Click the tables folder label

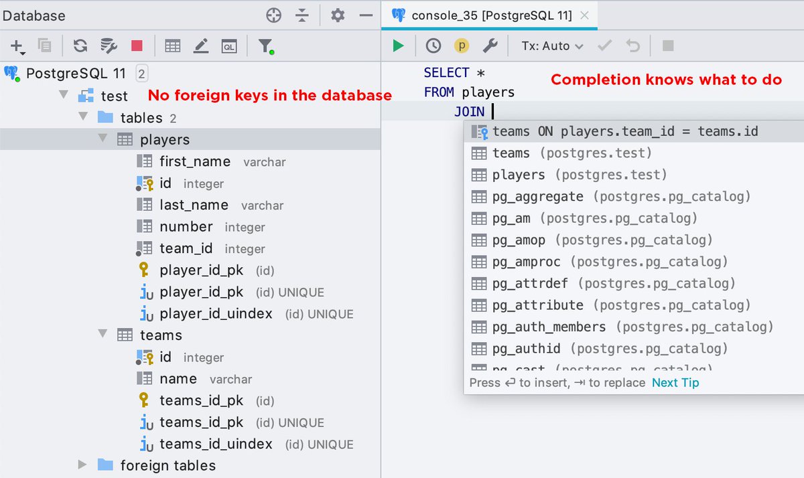141,117
